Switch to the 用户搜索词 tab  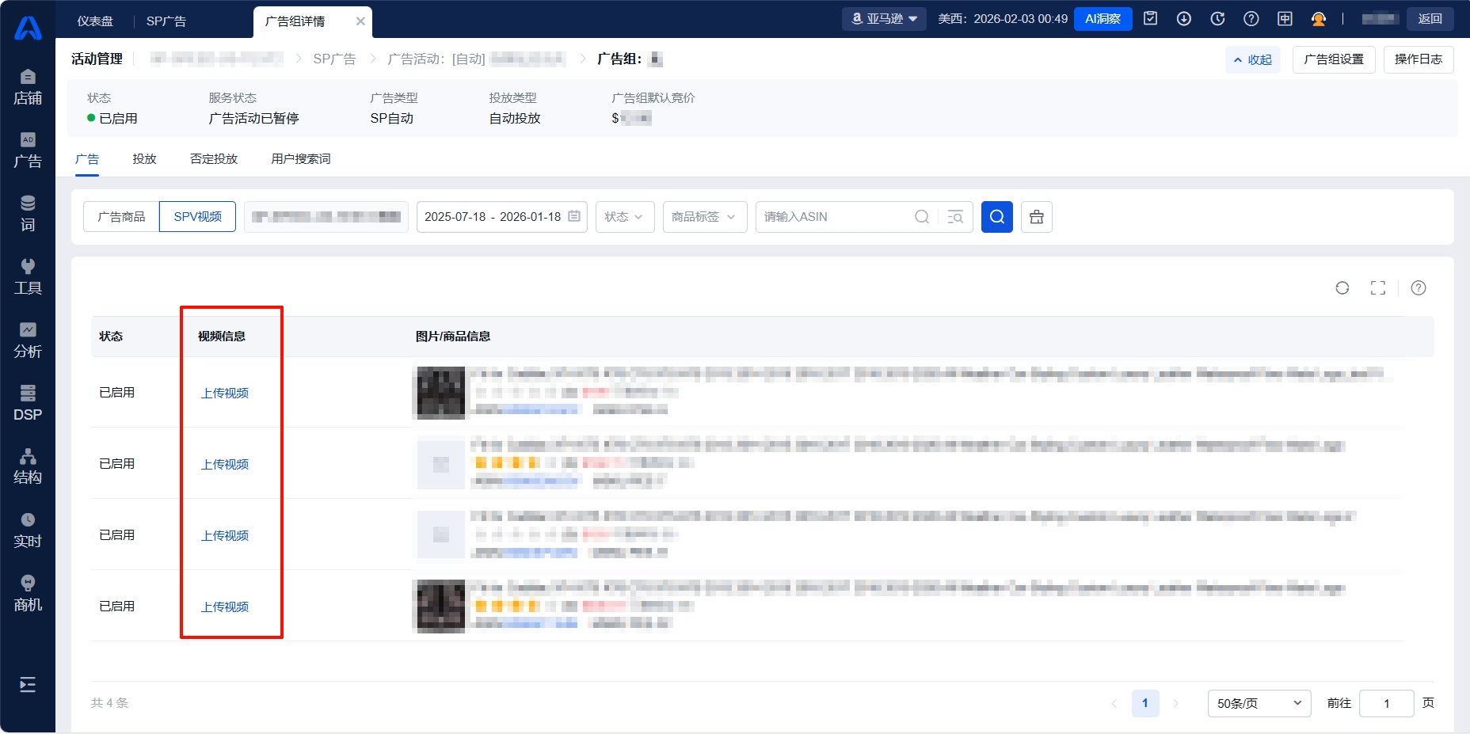point(300,159)
